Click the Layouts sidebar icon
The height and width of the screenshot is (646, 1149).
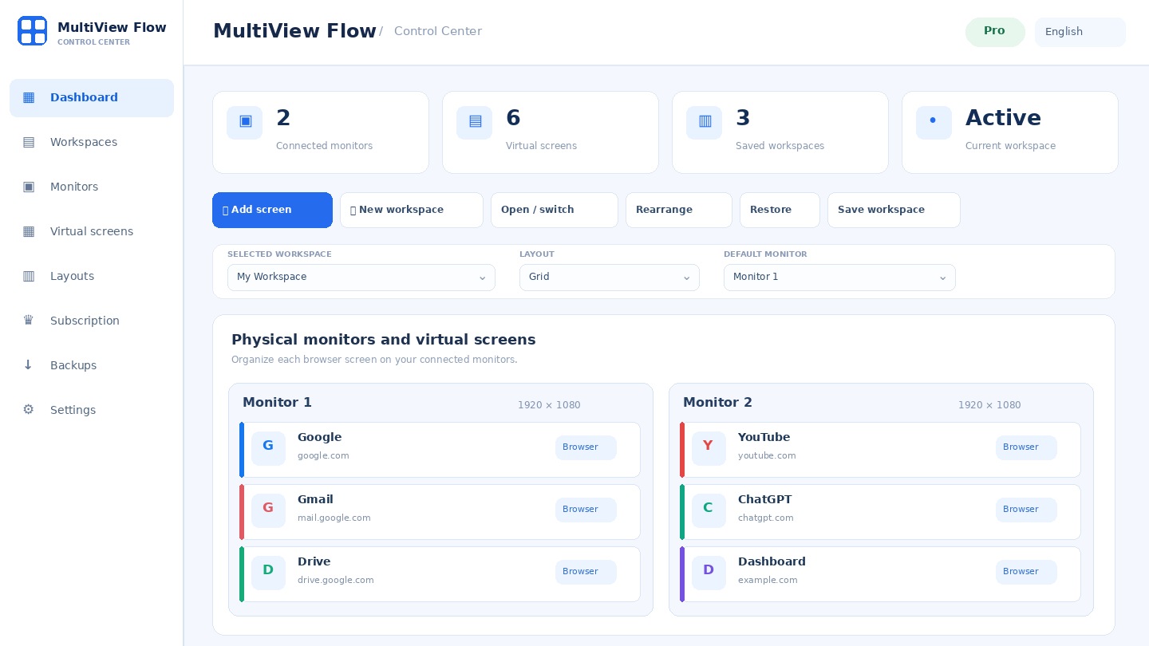(x=29, y=276)
